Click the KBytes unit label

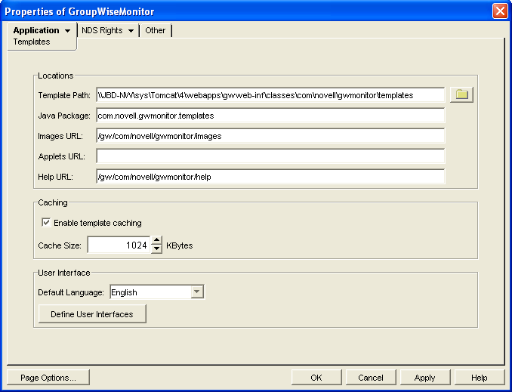(180, 245)
